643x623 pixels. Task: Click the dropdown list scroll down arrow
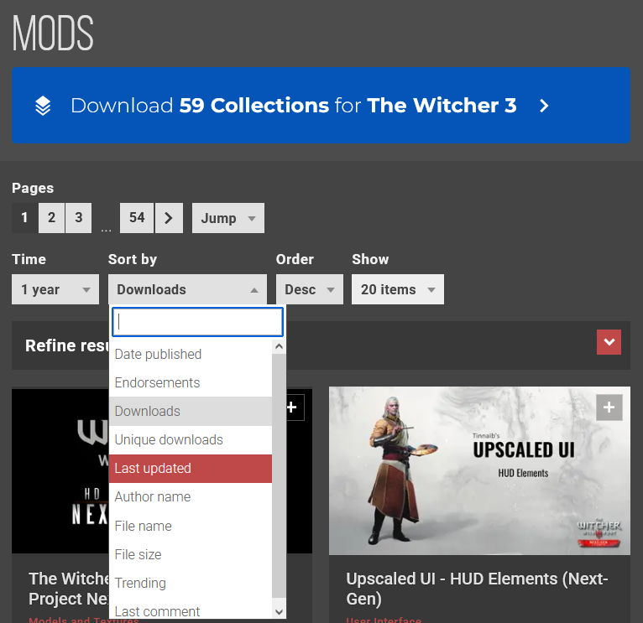pyautogui.click(x=279, y=612)
